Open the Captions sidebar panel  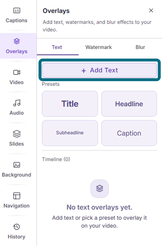[x=16, y=15]
